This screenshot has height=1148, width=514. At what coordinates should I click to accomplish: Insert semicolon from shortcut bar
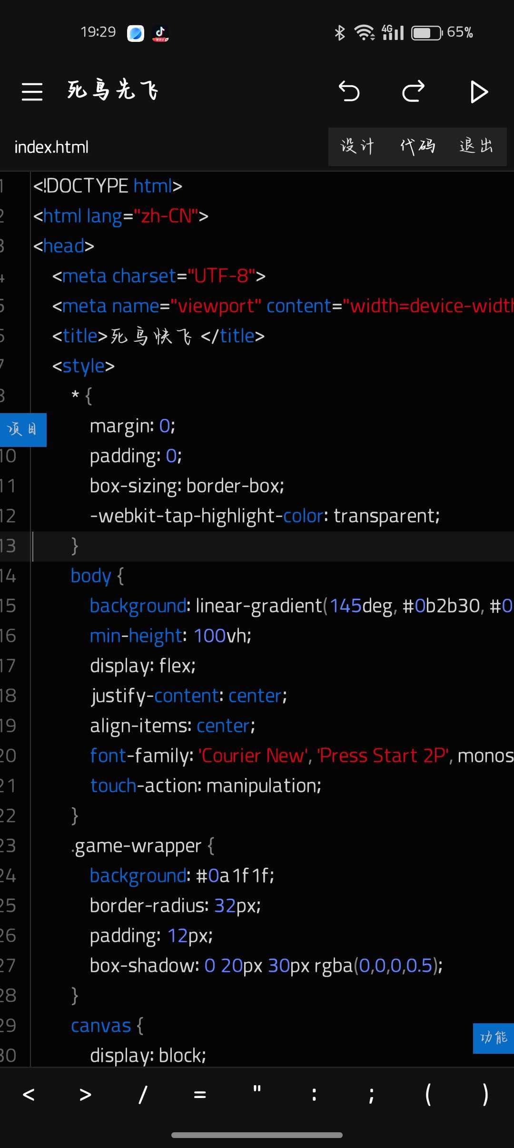371,1095
